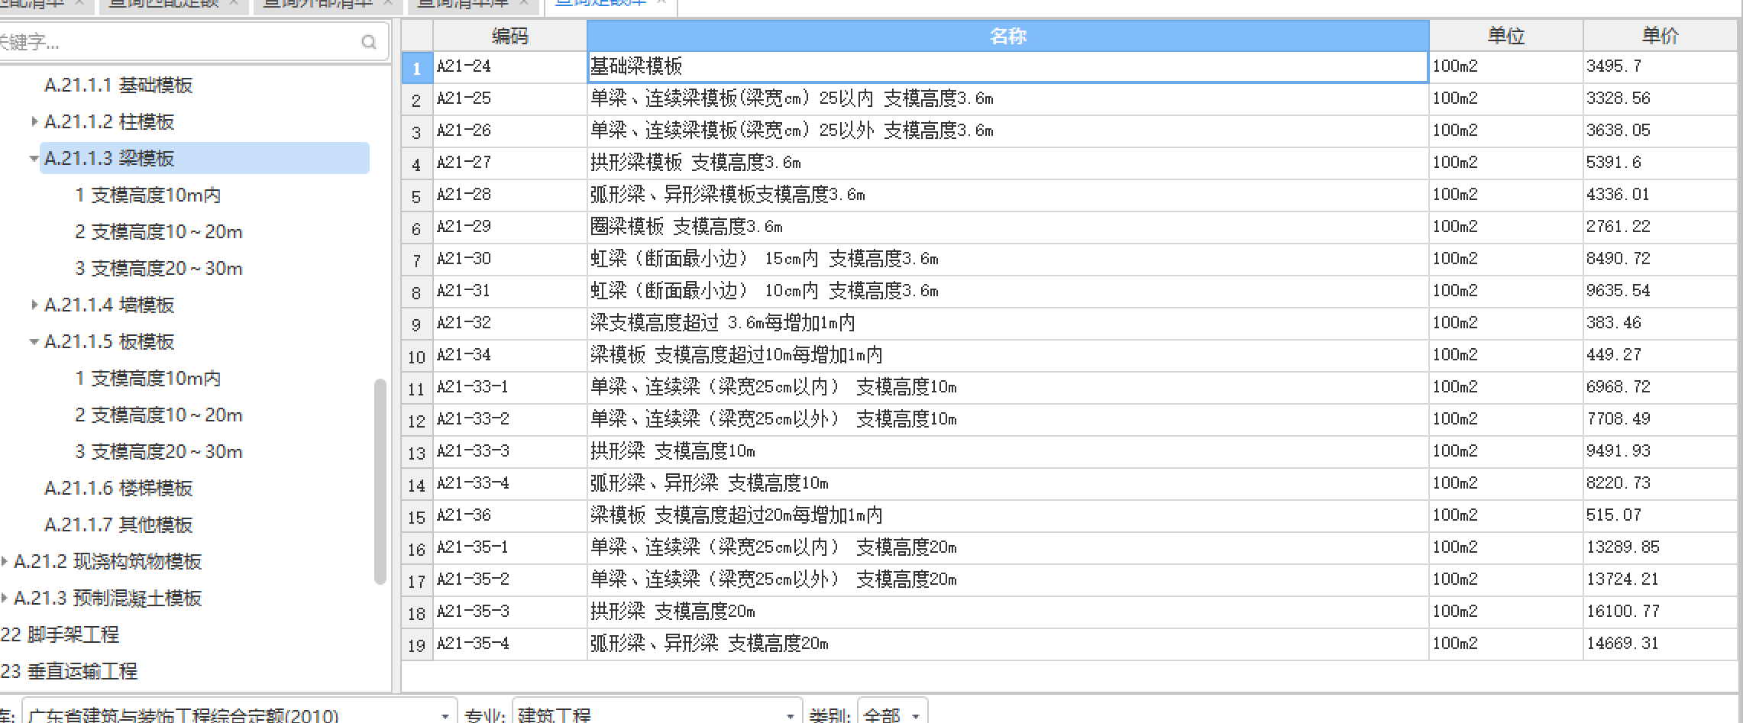Click price cell 8490.72
1743x723 pixels.
(1660, 259)
